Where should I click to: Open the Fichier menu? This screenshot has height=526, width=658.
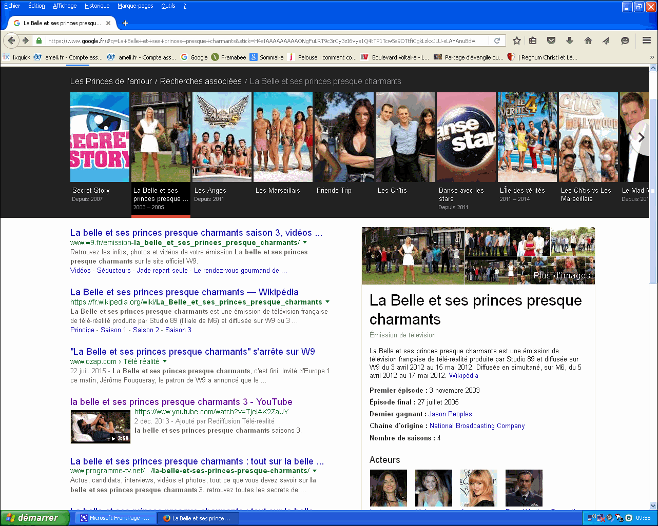pos(12,6)
